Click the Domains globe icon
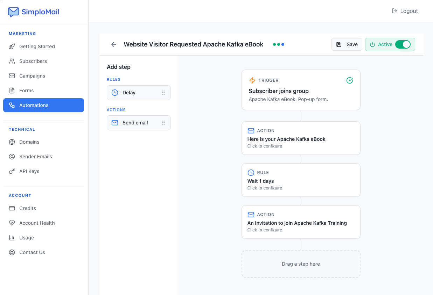 [x=12, y=142]
